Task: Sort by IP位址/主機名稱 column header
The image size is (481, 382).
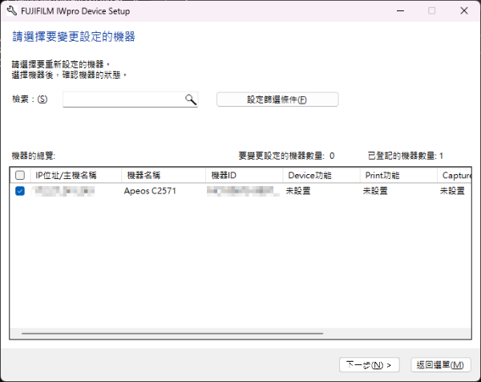Action: point(76,175)
